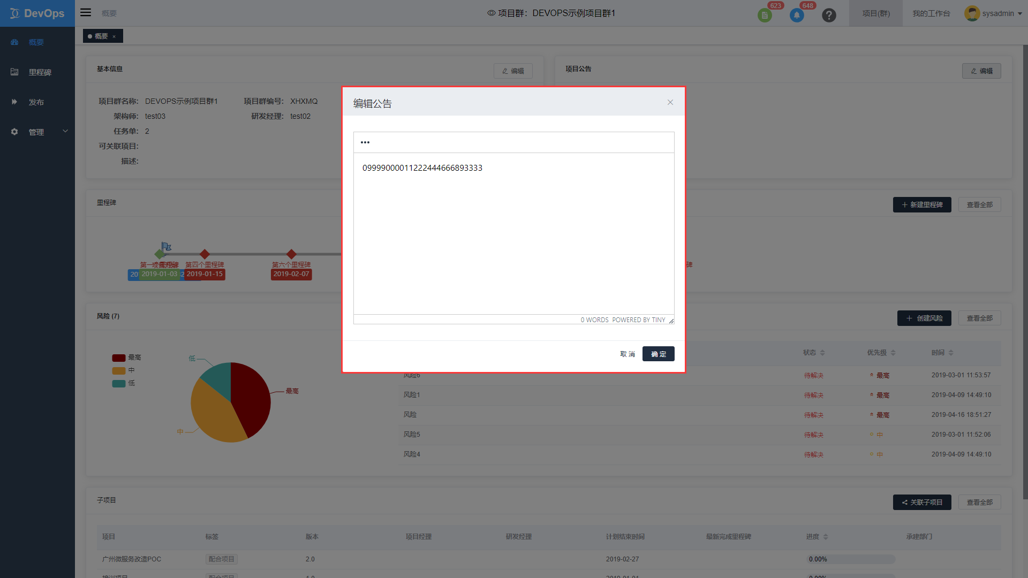Screen dimensions: 1028x578
Task: Select the blue flag milestone marker
Action: [x=167, y=247]
